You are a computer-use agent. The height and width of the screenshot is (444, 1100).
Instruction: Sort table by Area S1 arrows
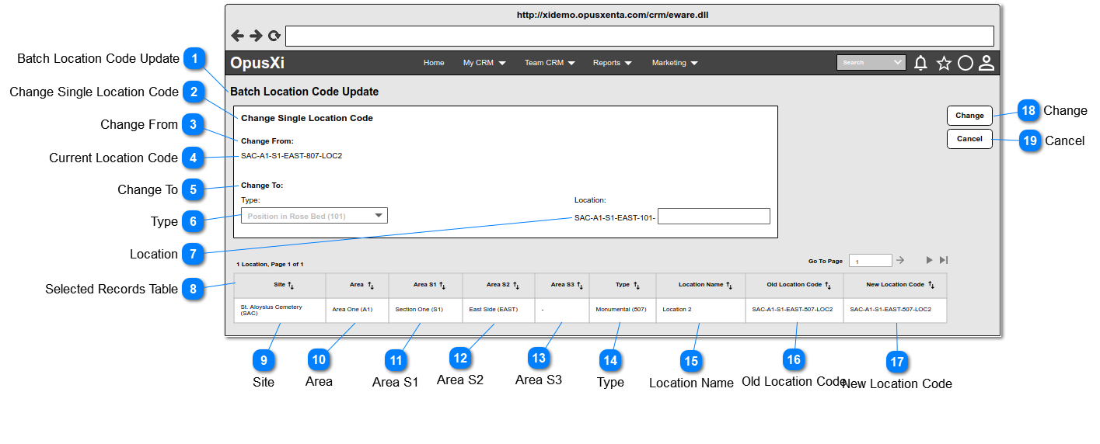442,286
